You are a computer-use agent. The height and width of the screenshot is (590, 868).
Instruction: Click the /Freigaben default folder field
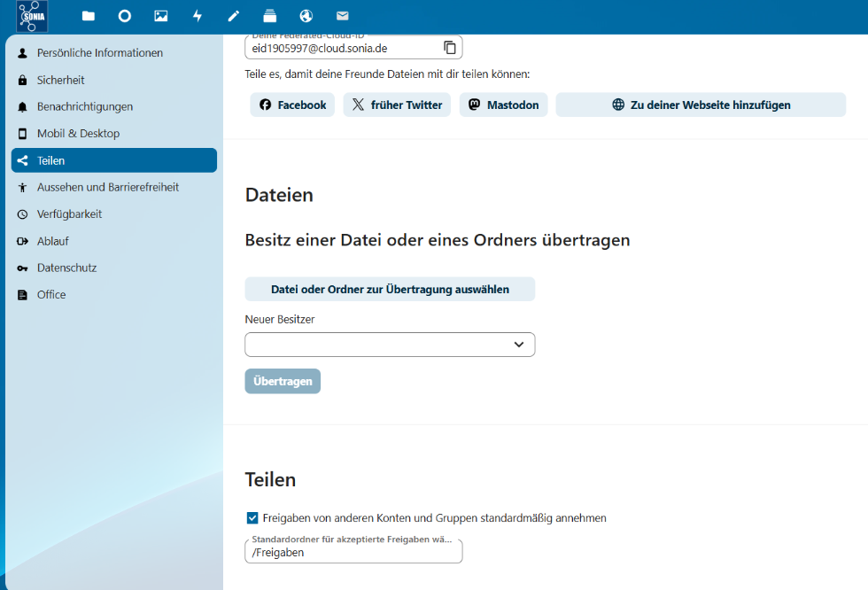coord(353,552)
